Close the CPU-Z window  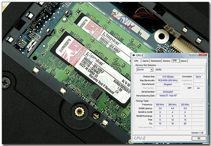203,55
